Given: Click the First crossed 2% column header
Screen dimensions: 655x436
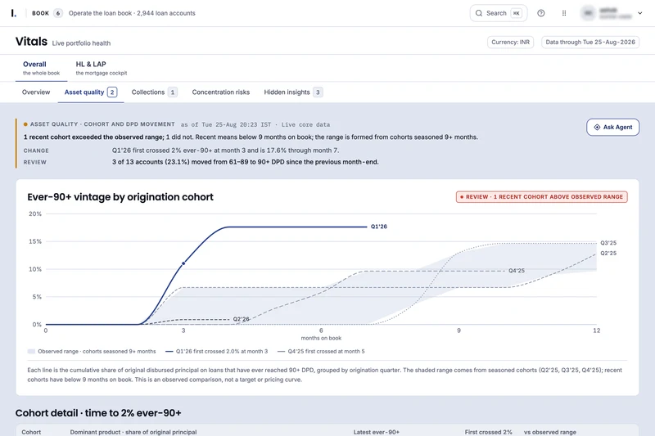Looking at the screenshot, I should [x=488, y=432].
